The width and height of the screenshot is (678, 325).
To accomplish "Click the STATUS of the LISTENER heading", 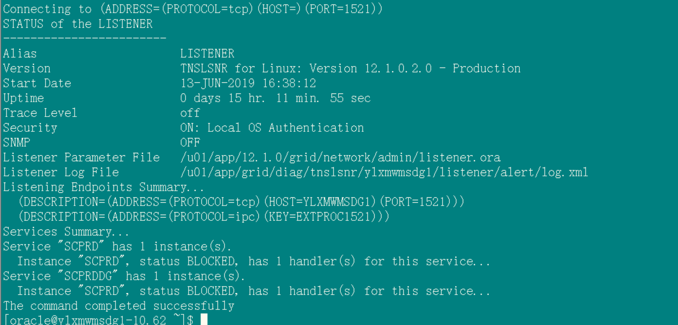I will pyautogui.click(x=78, y=24).
